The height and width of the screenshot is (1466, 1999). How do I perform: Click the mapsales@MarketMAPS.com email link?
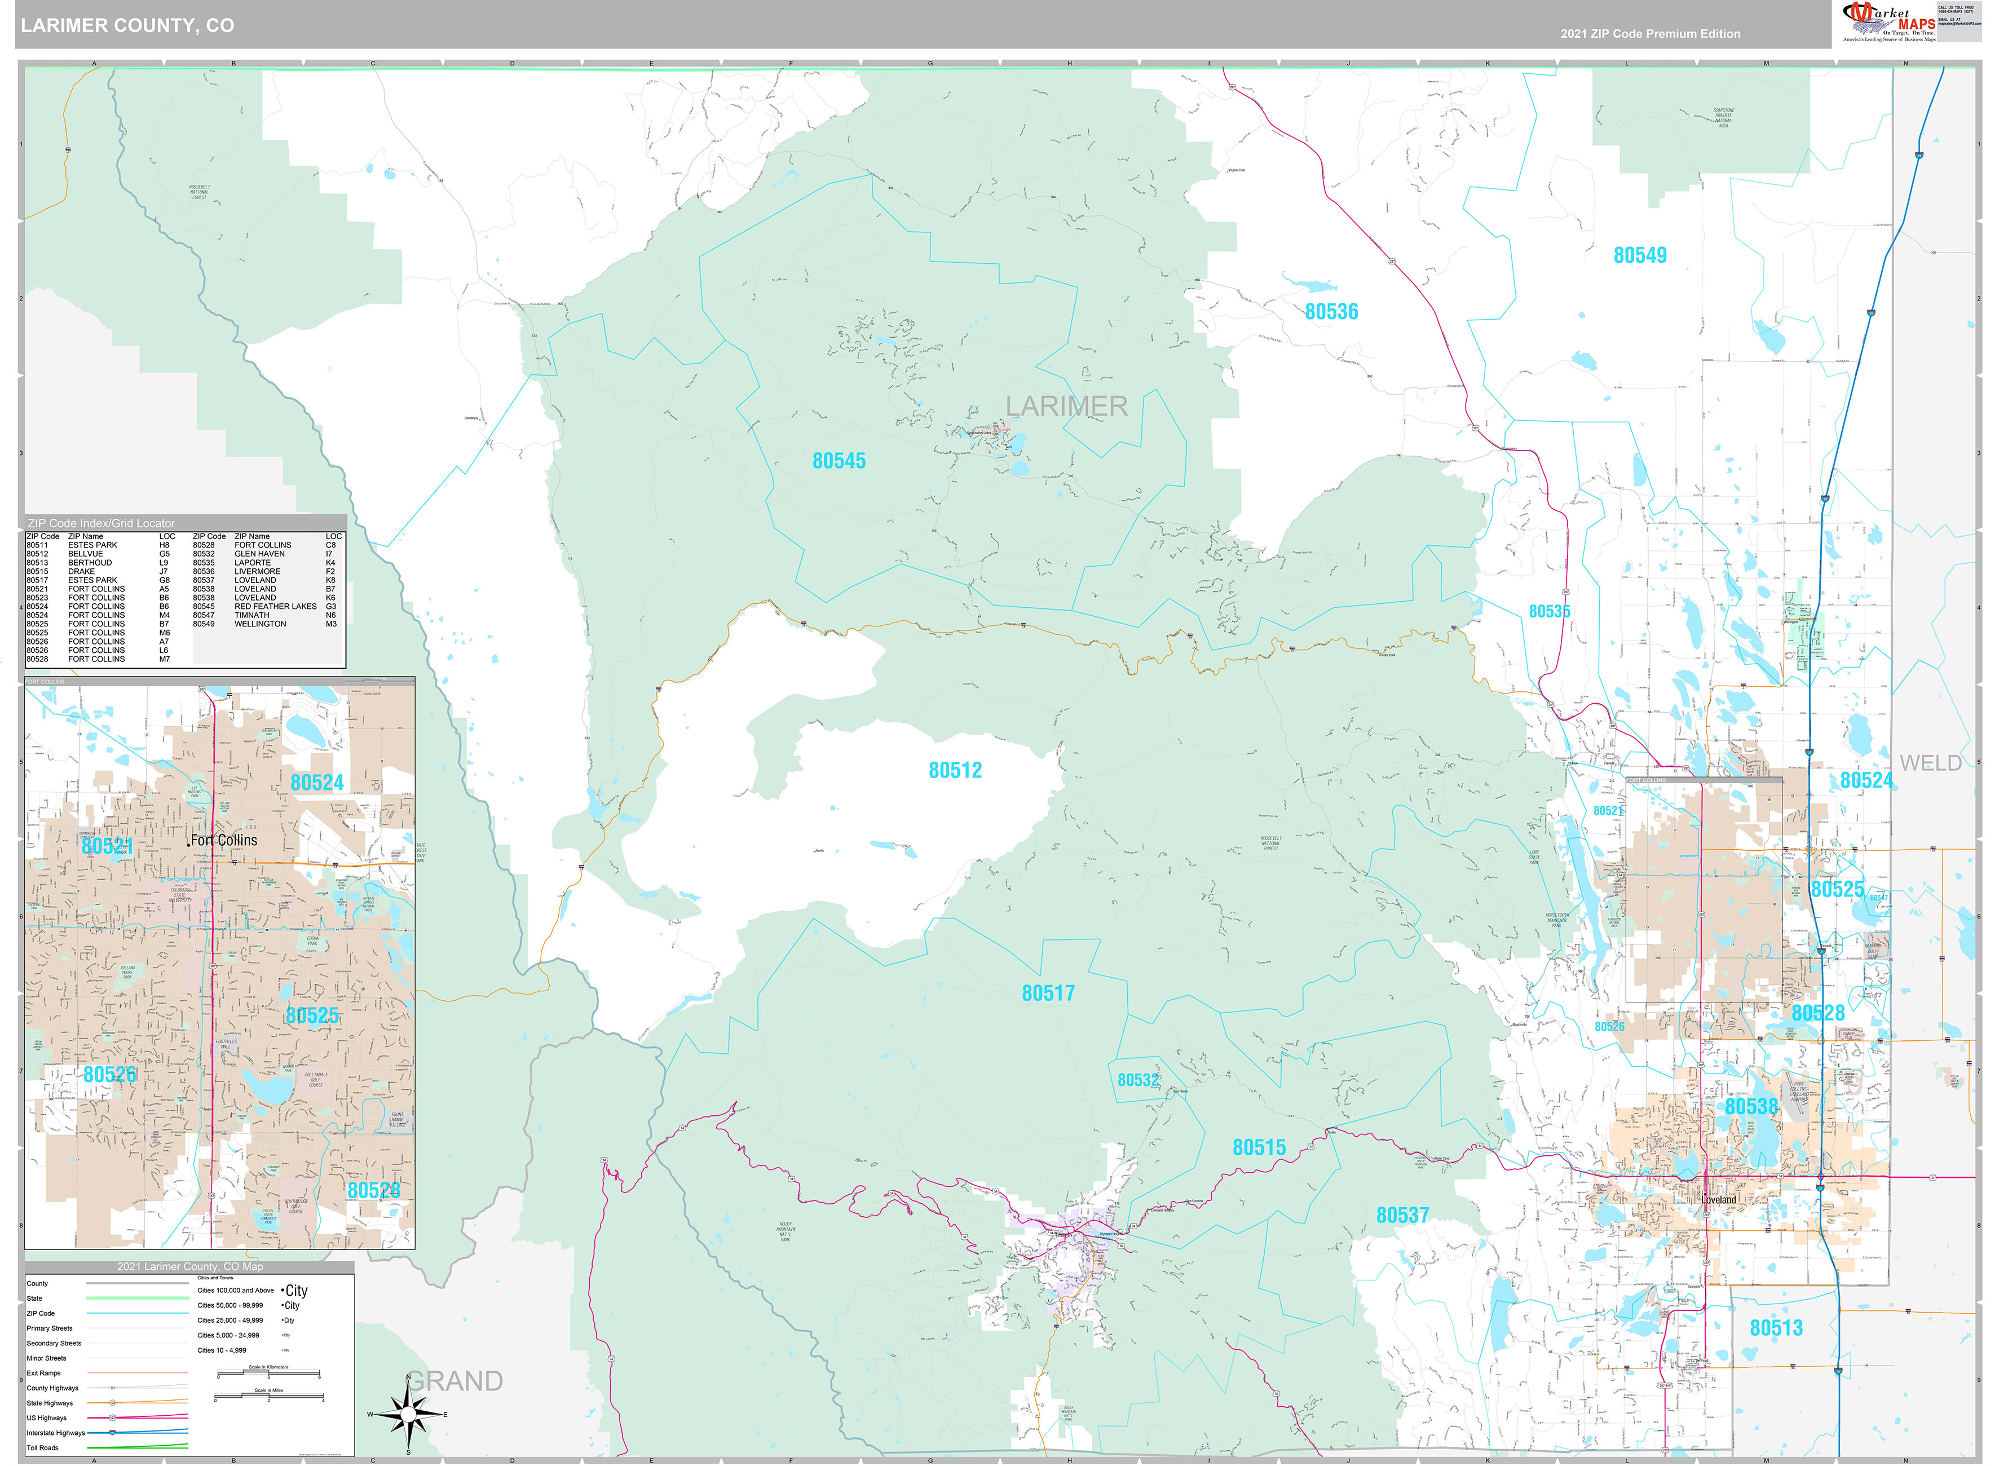[1961, 23]
